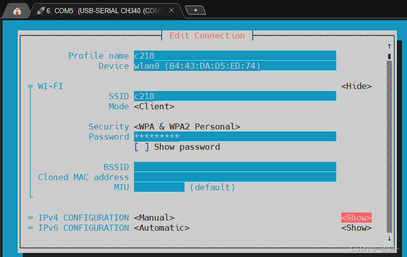Enable the Show password checkbox
The image size is (407, 257).
coord(142,147)
